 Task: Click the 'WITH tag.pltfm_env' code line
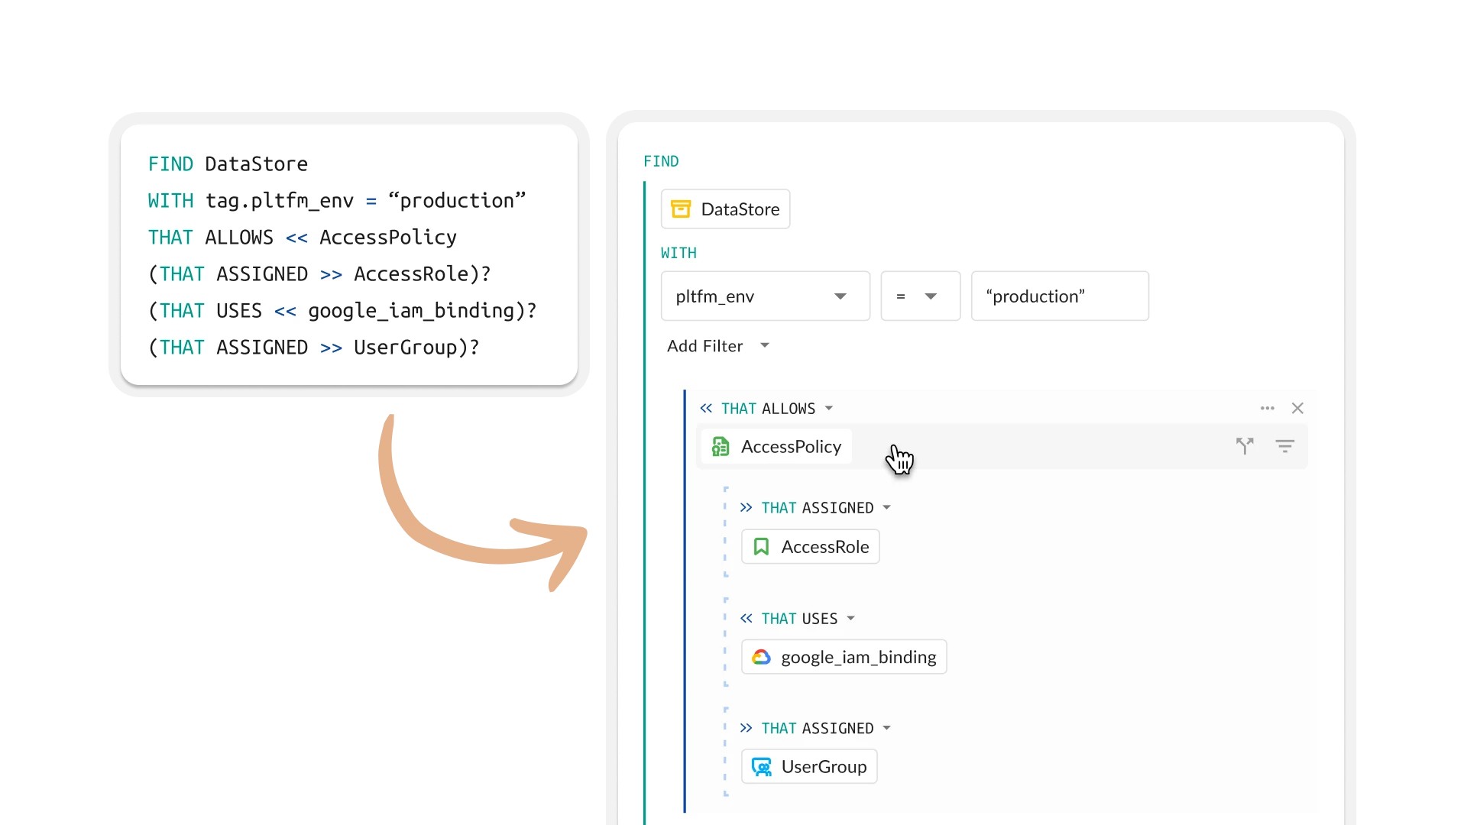[337, 201]
